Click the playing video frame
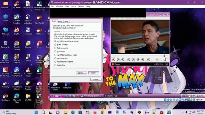Viewport: 205px width, 115px height. point(140,37)
